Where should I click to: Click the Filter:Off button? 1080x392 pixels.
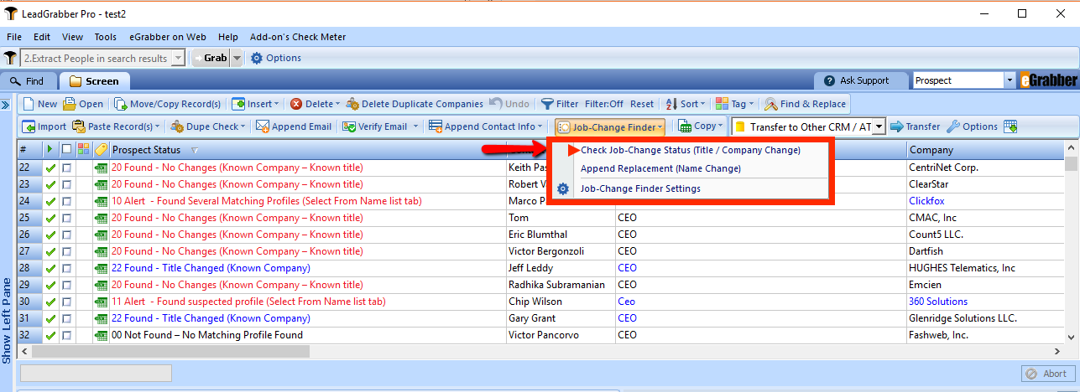(604, 104)
